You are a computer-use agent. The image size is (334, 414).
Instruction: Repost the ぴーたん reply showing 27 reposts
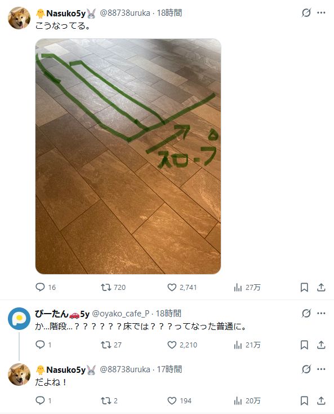tap(111, 345)
